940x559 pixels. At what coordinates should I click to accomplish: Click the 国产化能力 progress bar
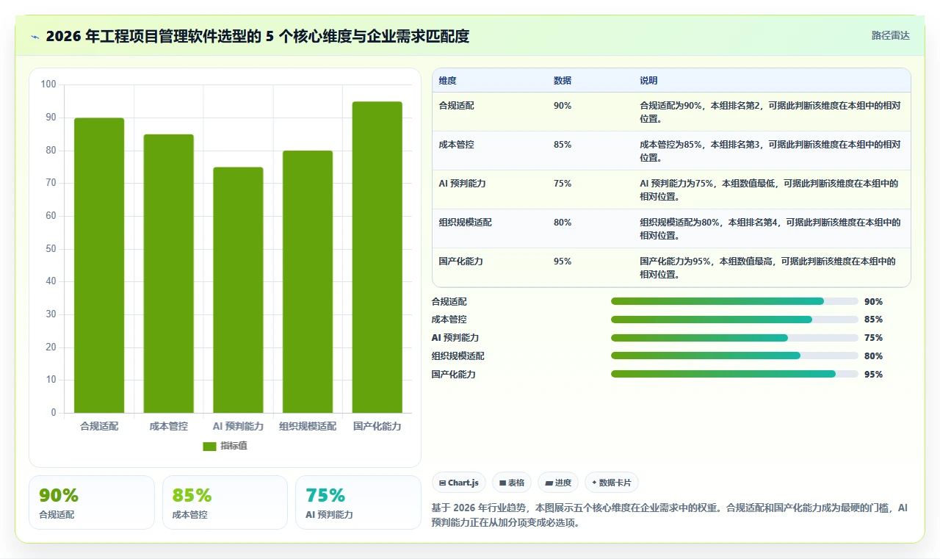734,374
